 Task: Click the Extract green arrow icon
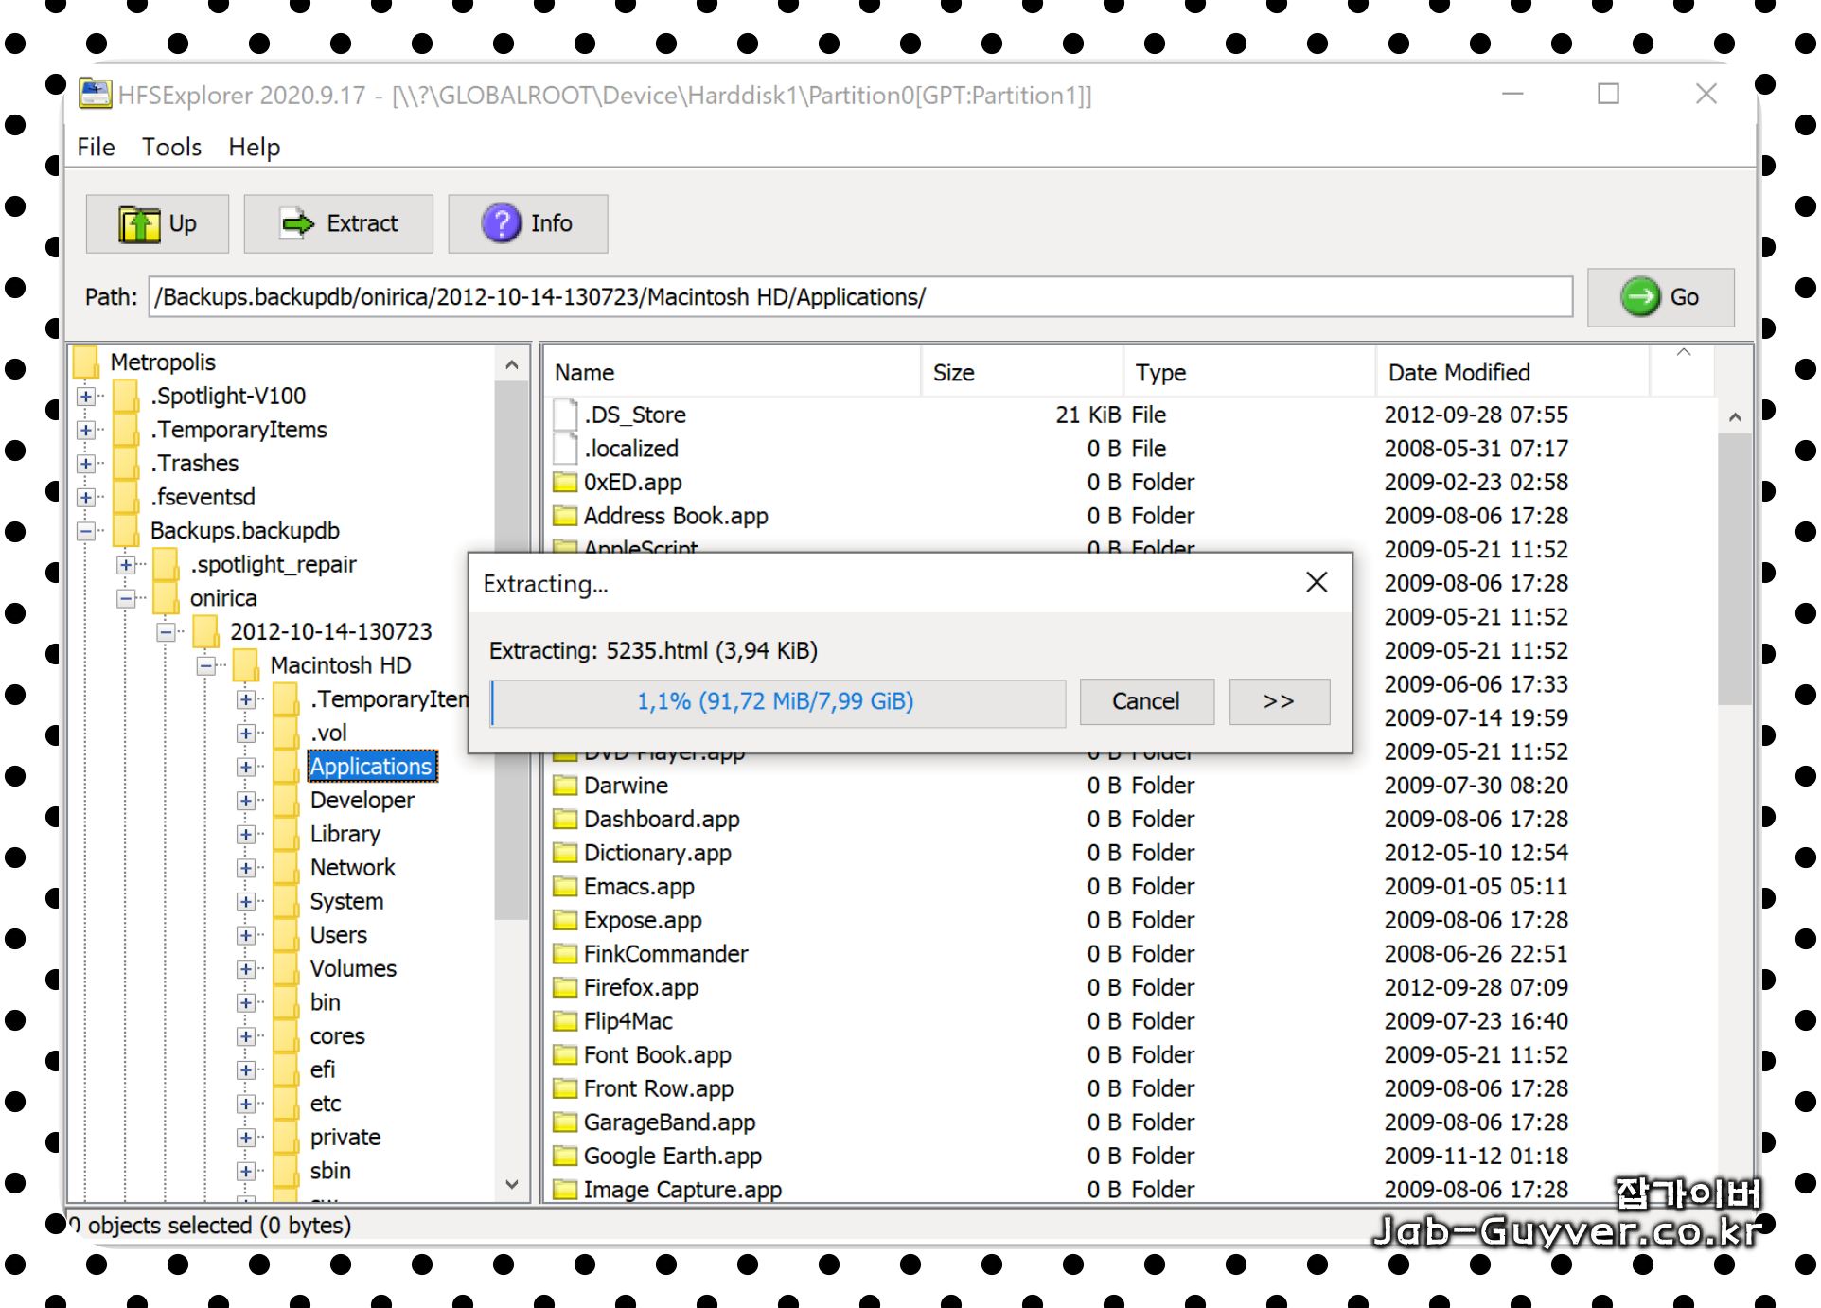pos(298,224)
